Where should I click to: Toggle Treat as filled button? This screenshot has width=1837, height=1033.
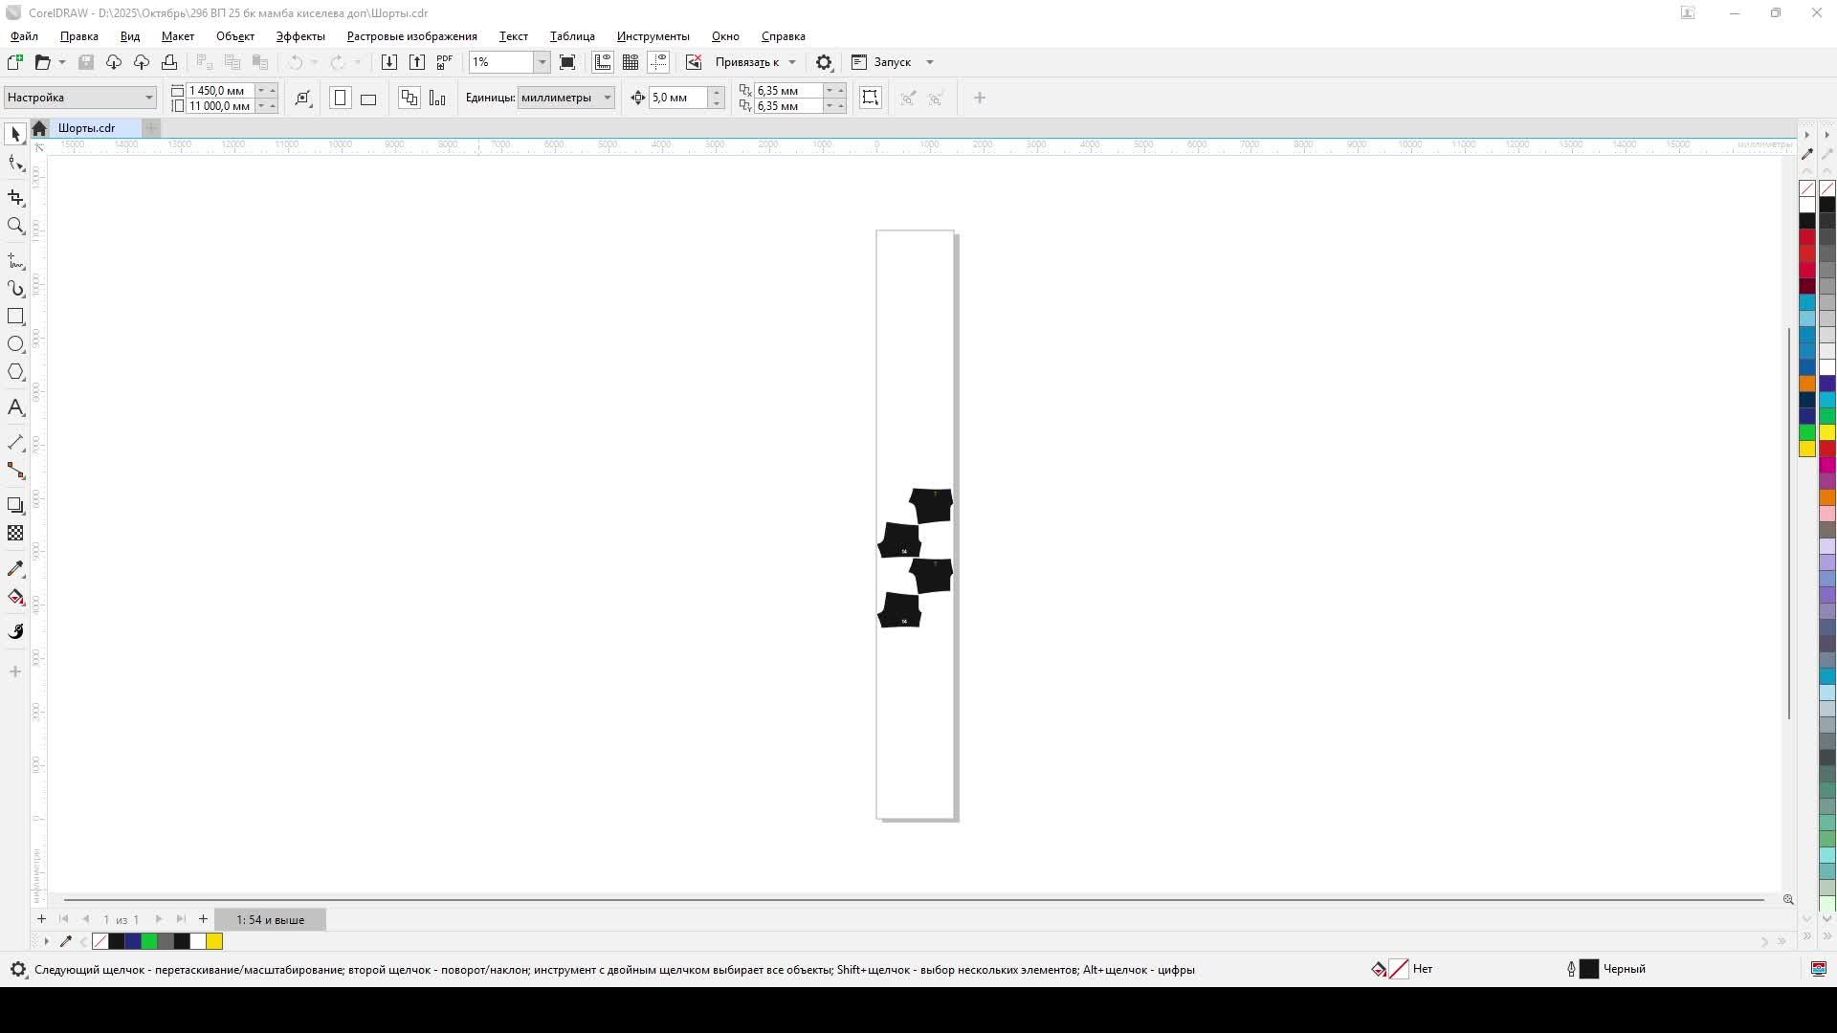(x=870, y=98)
